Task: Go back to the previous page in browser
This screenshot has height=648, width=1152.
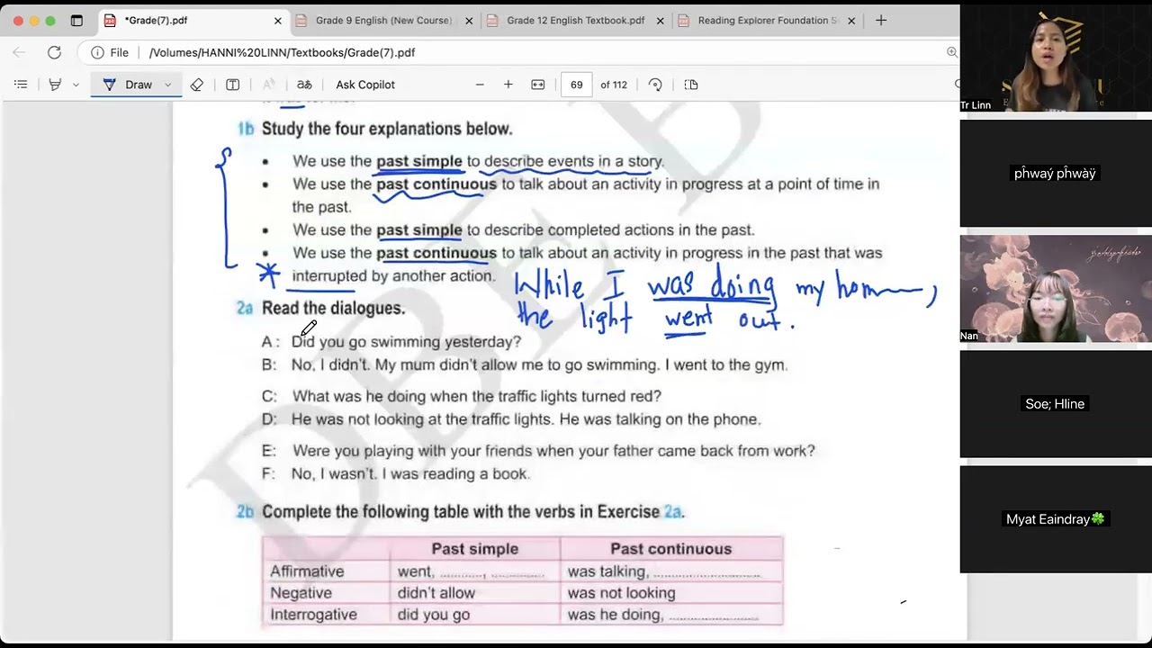Action: [20, 52]
